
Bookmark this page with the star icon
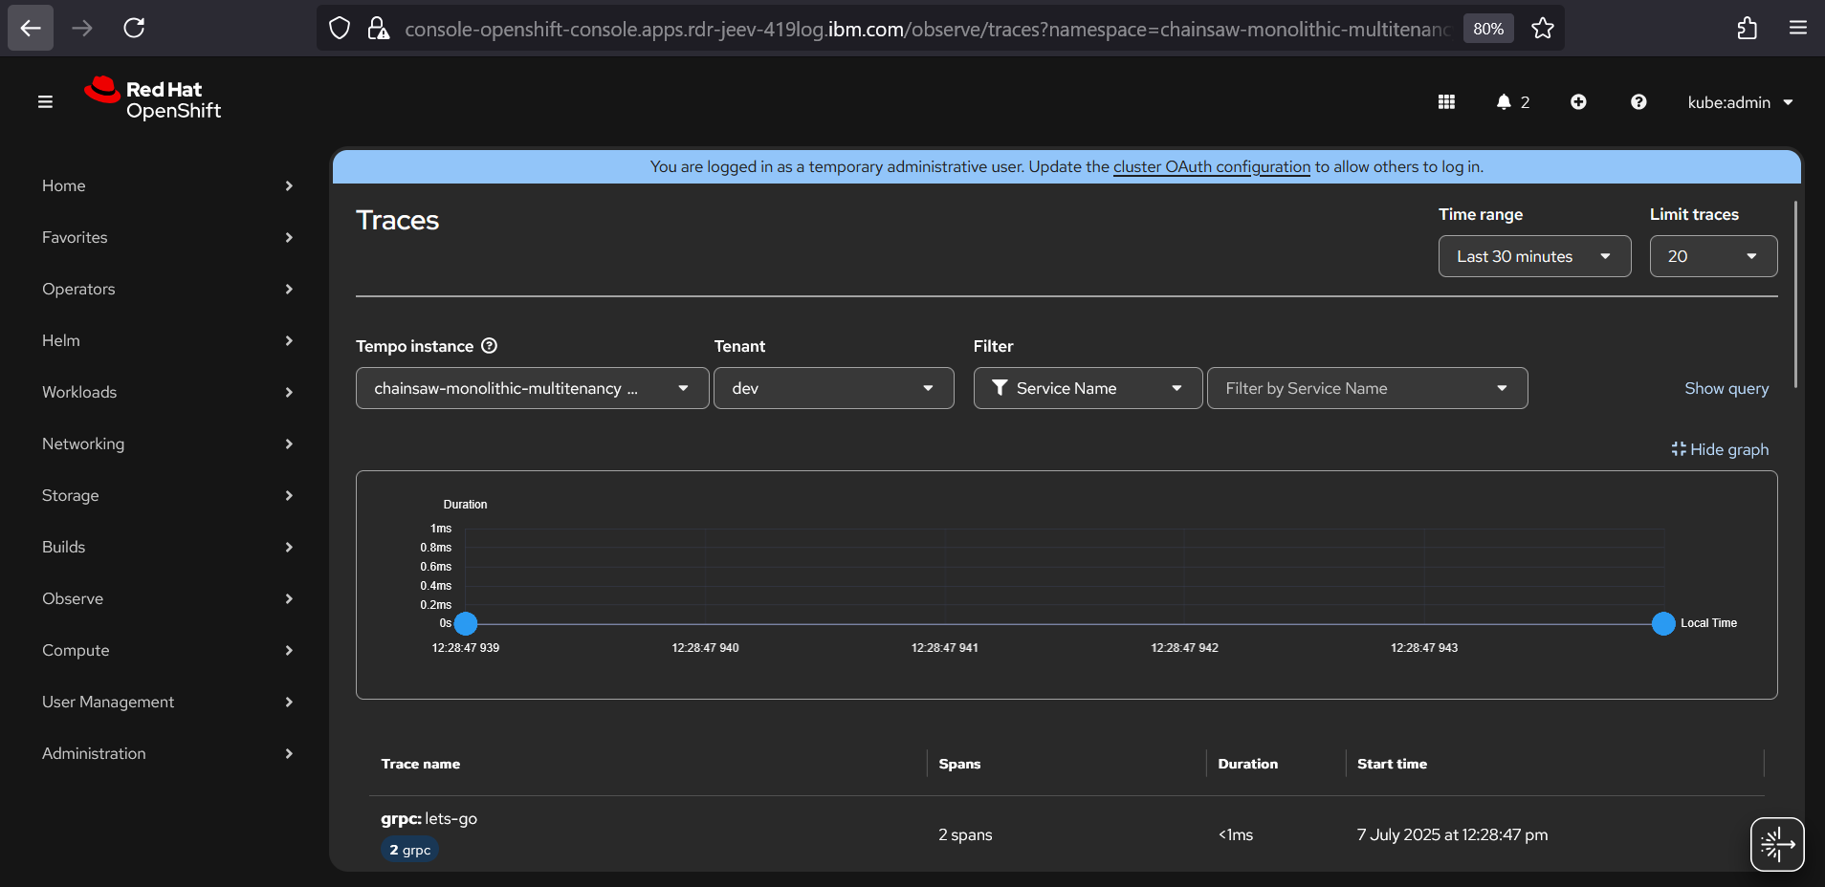(x=1542, y=29)
